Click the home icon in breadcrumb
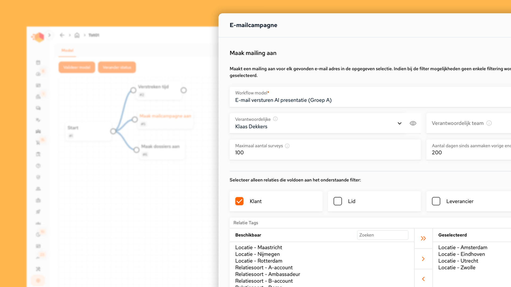Image resolution: width=511 pixels, height=287 pixels. point(77,35)
